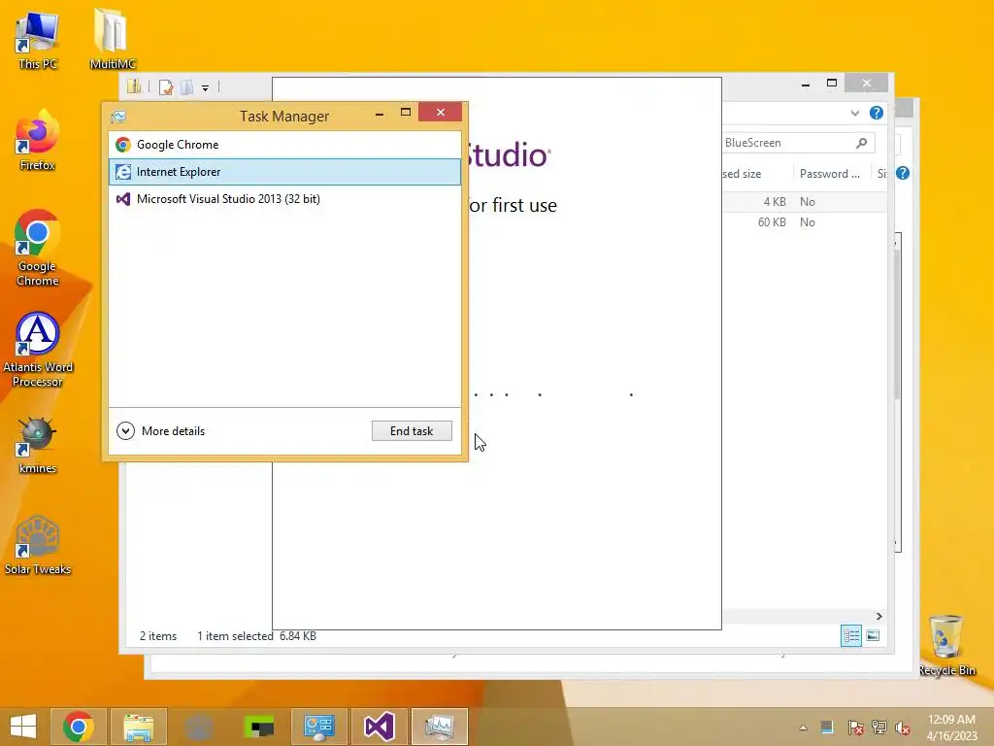Select Google Chrome in Task Manager list
994x746 pixels.
(x=284, y=145)
